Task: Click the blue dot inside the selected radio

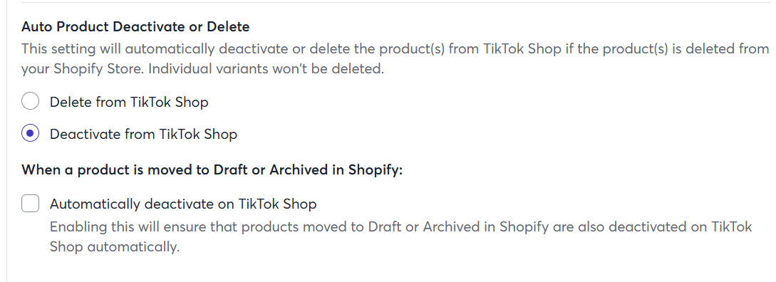Action: tap(30, 134)
